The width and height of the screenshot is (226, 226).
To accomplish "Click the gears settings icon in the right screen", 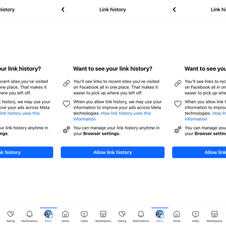I will [178, 130].
